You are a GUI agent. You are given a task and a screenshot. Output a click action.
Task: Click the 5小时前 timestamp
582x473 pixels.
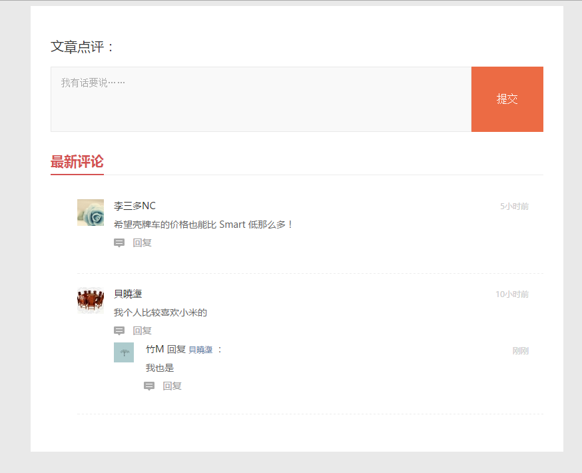[x=514, y=207]
